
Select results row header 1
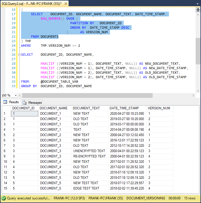(x=6, y=114)
